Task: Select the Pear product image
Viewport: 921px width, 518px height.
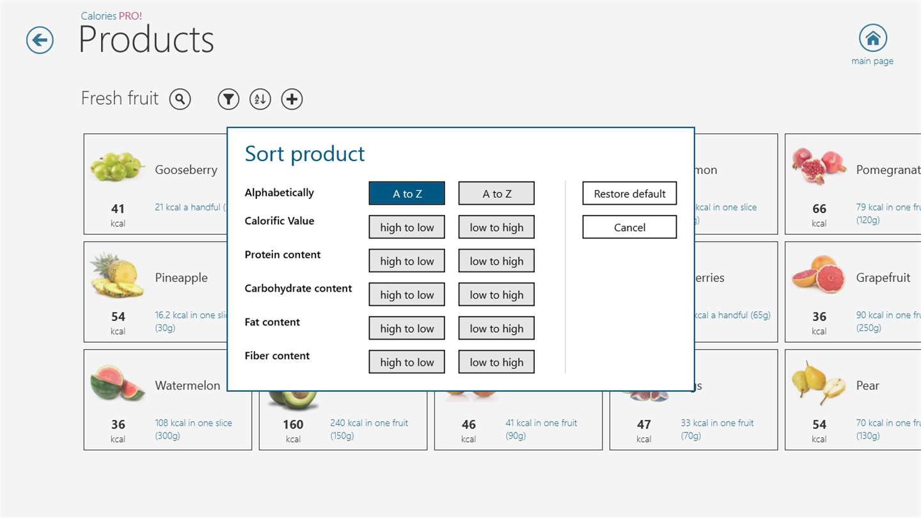Action: [x=818, y=382]
